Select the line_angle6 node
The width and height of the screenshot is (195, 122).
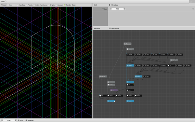[171, 55]
